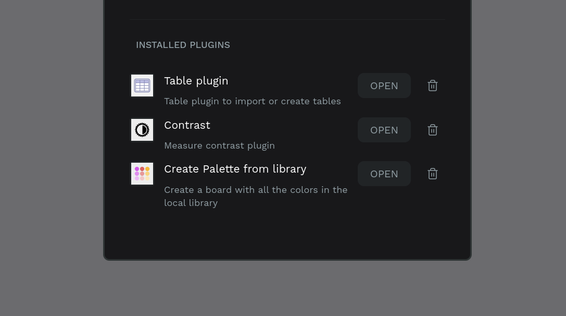Select the "Table plugin" title text

point(196,81)
